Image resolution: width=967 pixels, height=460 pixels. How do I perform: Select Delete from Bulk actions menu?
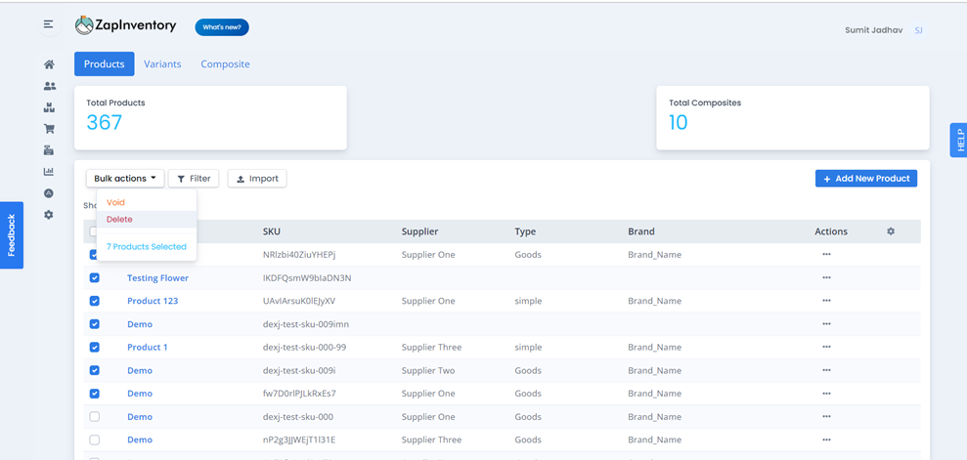(119, 220)
